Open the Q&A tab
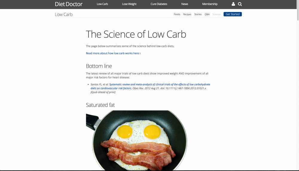 207,14
